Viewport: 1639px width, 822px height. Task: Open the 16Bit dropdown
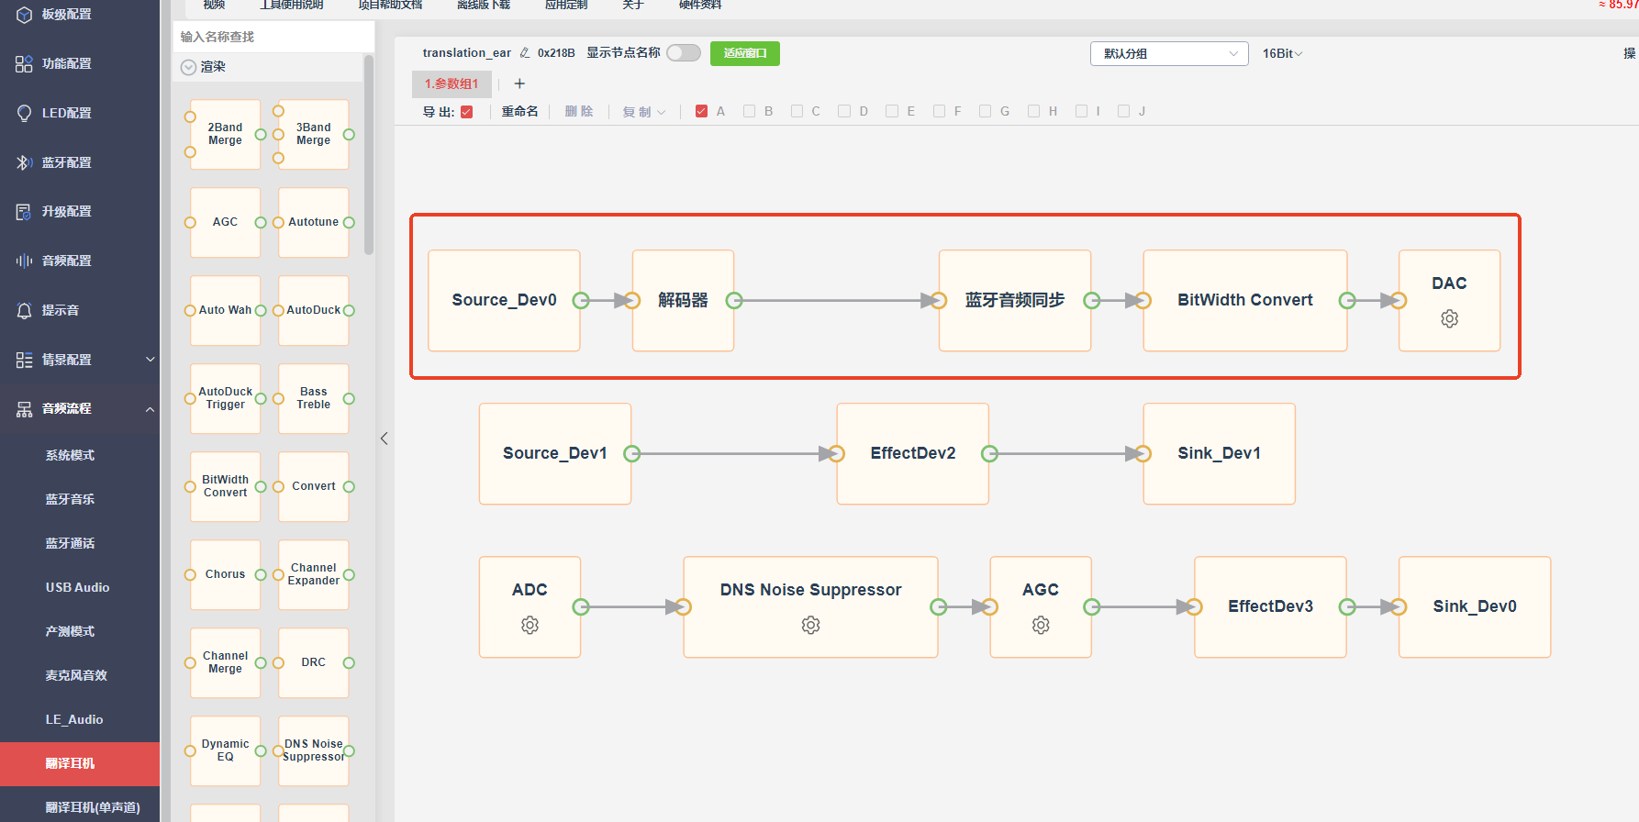point(1282,53)
